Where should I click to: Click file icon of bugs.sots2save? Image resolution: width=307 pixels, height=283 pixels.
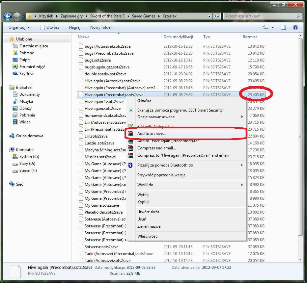coord(81,60)
